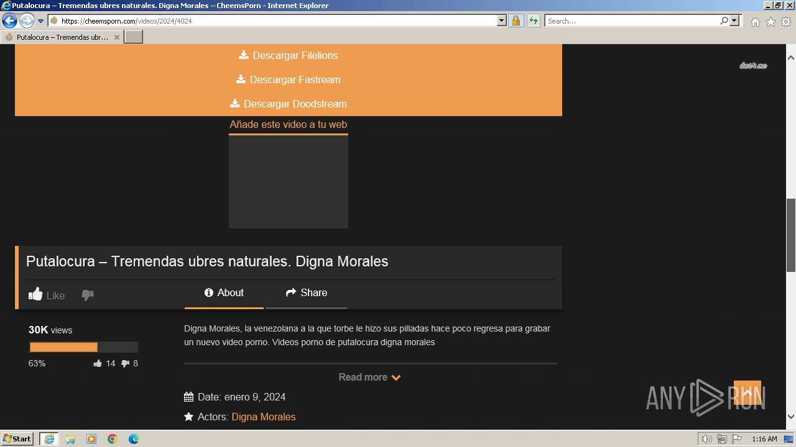Open the Windows Start menu
This screenshot has width=796, height=447.
pos(17,438)
